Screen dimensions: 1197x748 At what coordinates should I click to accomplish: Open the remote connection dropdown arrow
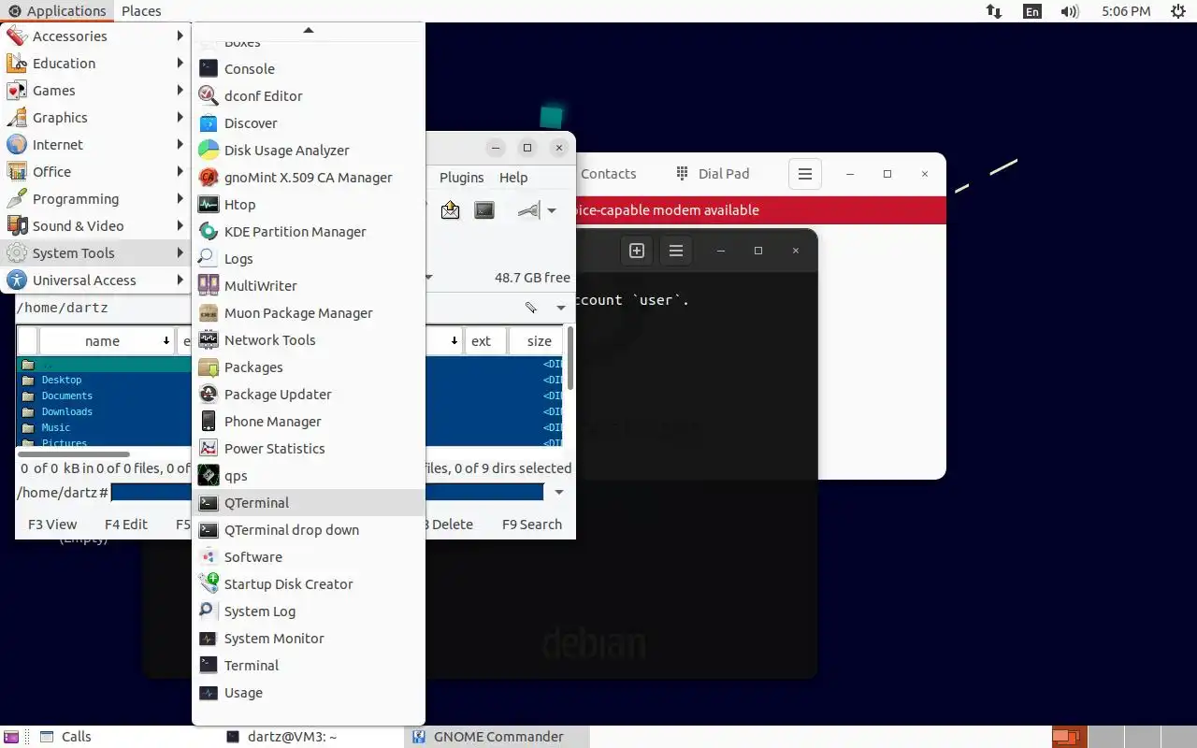(x=552, y=210)
